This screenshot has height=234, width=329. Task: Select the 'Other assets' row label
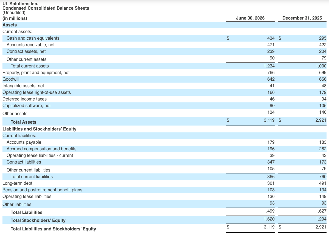pos(15,114)
